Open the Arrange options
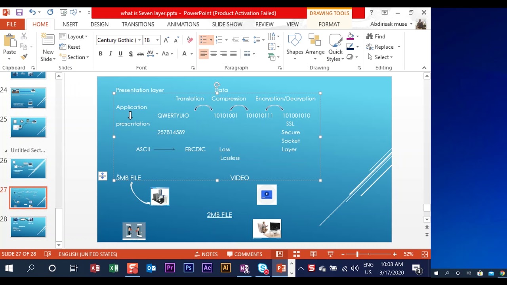The height and width of the screenshot is (285, 507). [x=315, y=47]
